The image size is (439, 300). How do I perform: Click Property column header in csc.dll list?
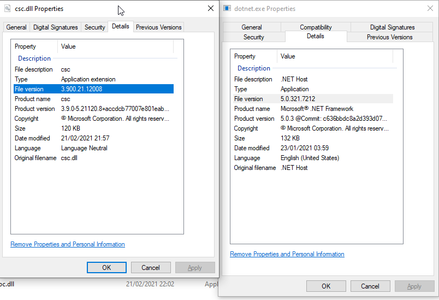[x=34, y=46]
